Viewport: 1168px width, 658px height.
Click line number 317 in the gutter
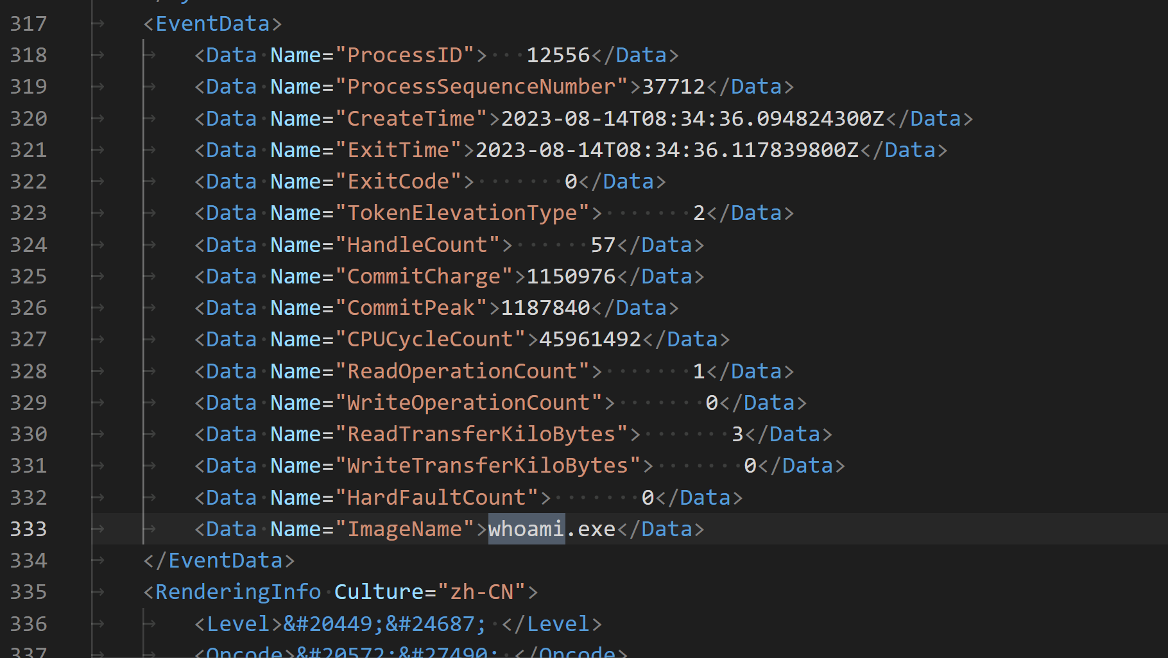[28, 24]
